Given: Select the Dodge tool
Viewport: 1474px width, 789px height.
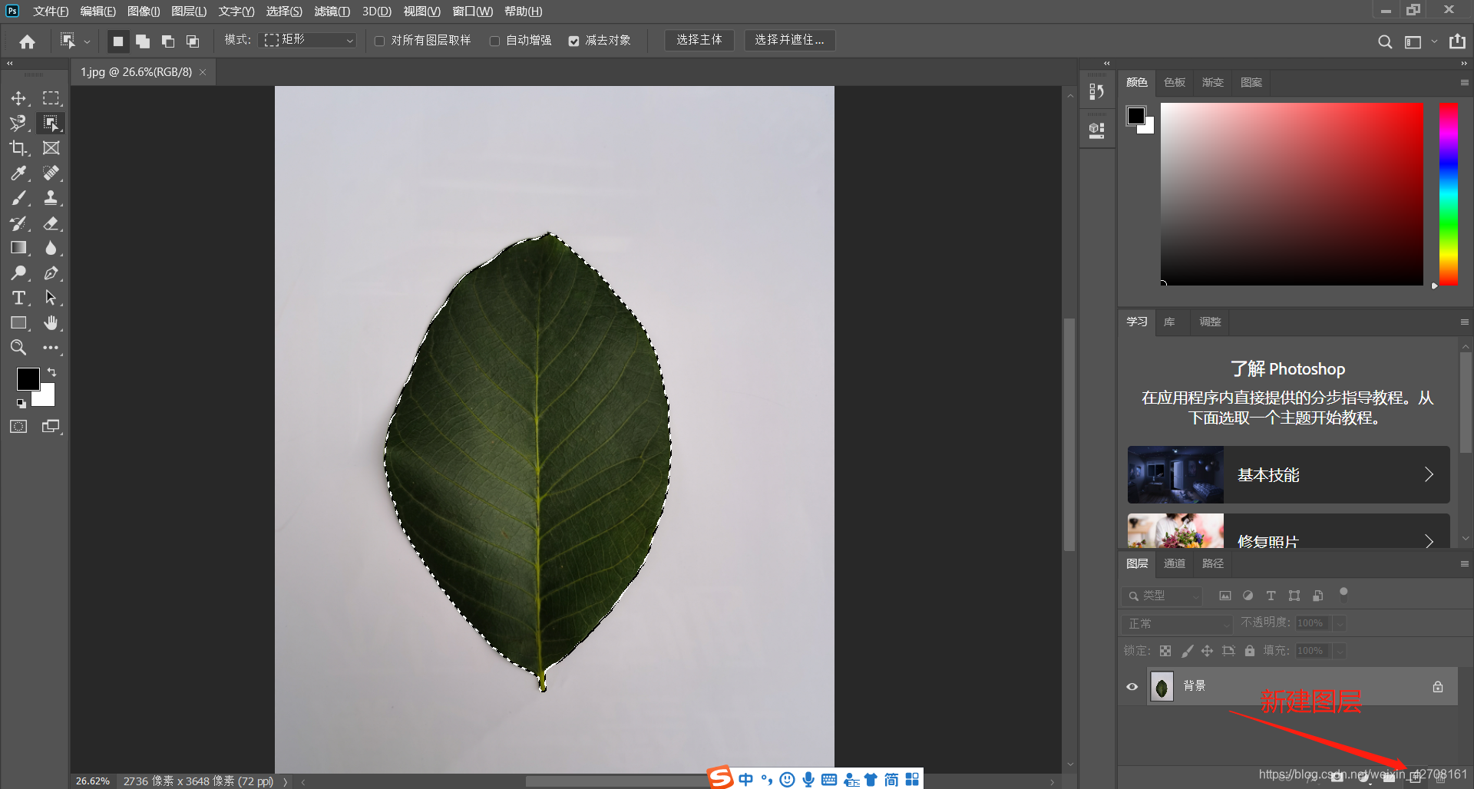Looking at the screenshot, I should (18, 273).
